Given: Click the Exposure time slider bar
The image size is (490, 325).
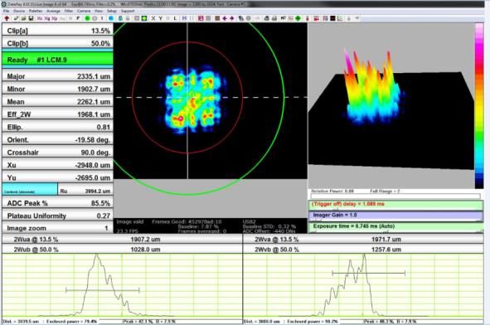Looking at the screenshot, I should (x=395, y=227).
